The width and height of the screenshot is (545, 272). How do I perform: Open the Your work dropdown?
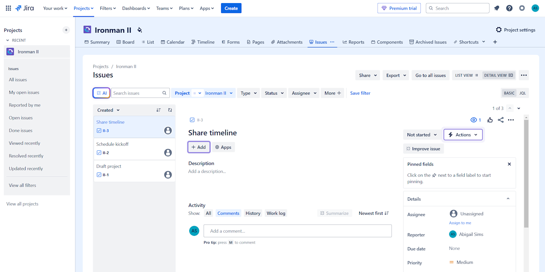point(55,8)
